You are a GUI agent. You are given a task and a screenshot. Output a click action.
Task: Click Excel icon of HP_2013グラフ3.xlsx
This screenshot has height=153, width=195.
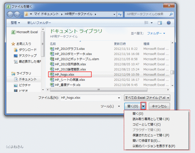tap(52, 49)
